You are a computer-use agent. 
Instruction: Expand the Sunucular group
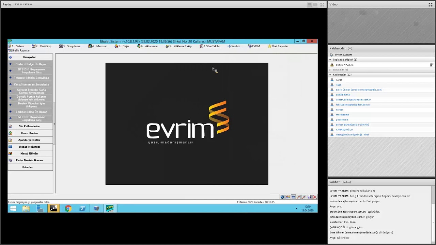click(330, 70)
